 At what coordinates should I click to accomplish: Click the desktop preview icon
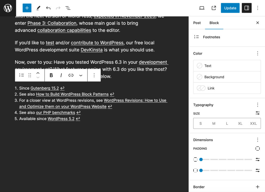pyautogui.click(x=202, y=8)
